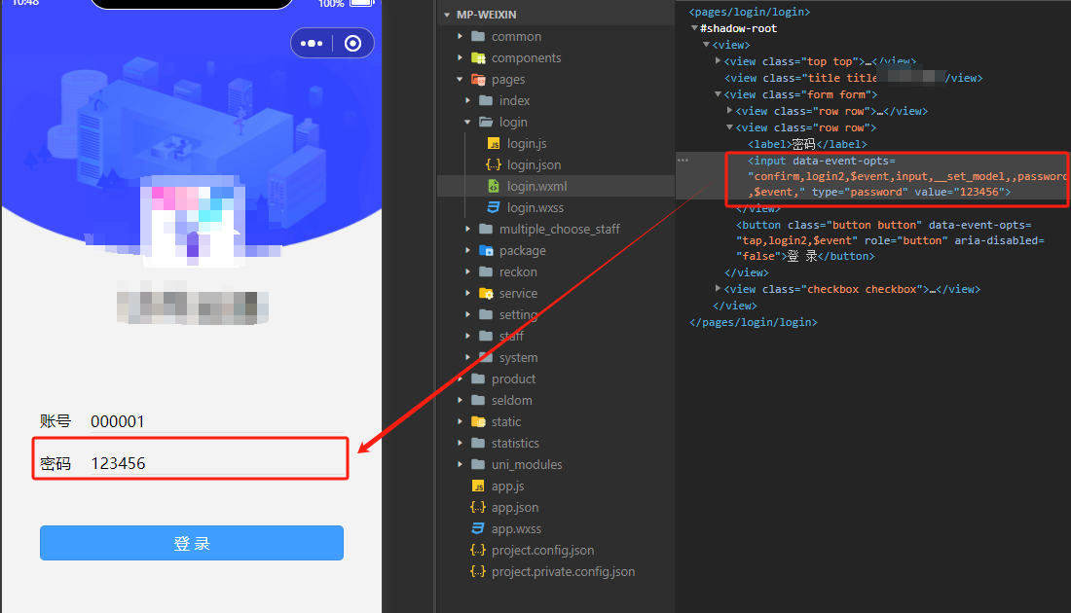
Task: Click the login.wxss stylesheet icon
Action: (494, 207)
